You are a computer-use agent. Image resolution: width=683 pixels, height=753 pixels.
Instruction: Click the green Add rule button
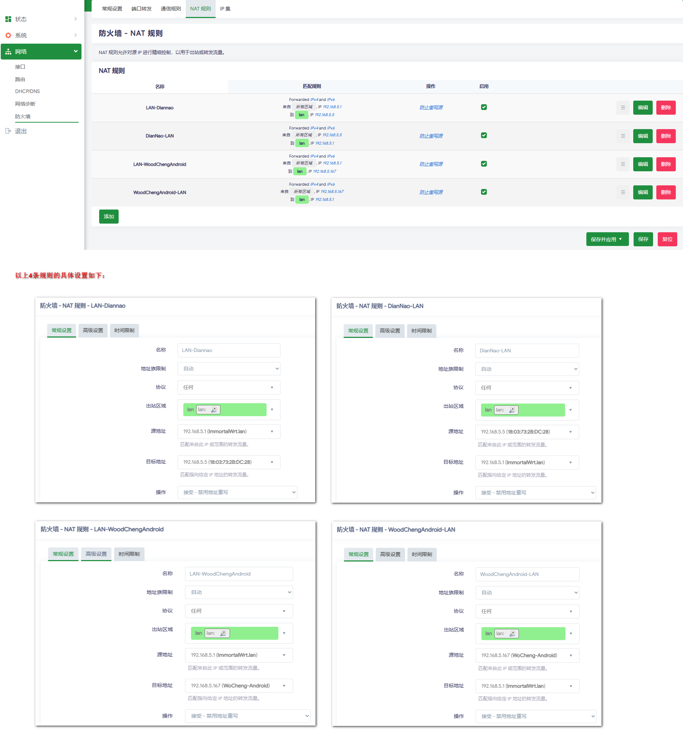coord(109,217)
